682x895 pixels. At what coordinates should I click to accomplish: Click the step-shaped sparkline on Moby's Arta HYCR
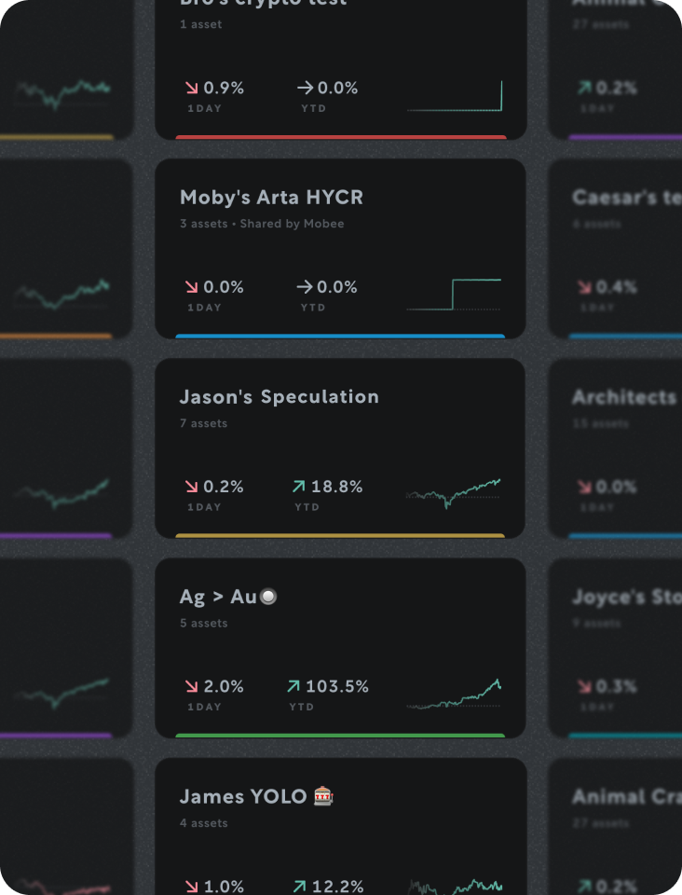pos(454,289)
